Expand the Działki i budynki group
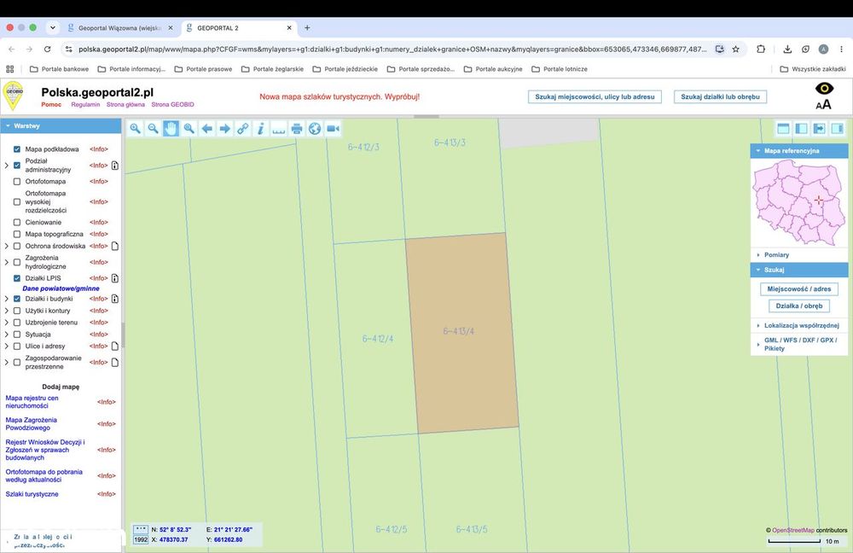 (x=7, y=299)
